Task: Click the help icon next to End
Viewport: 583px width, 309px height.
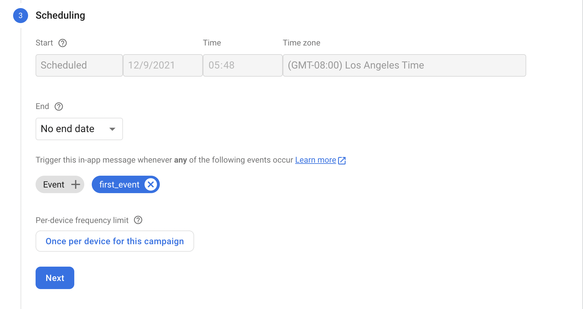Action: (59, 107)
